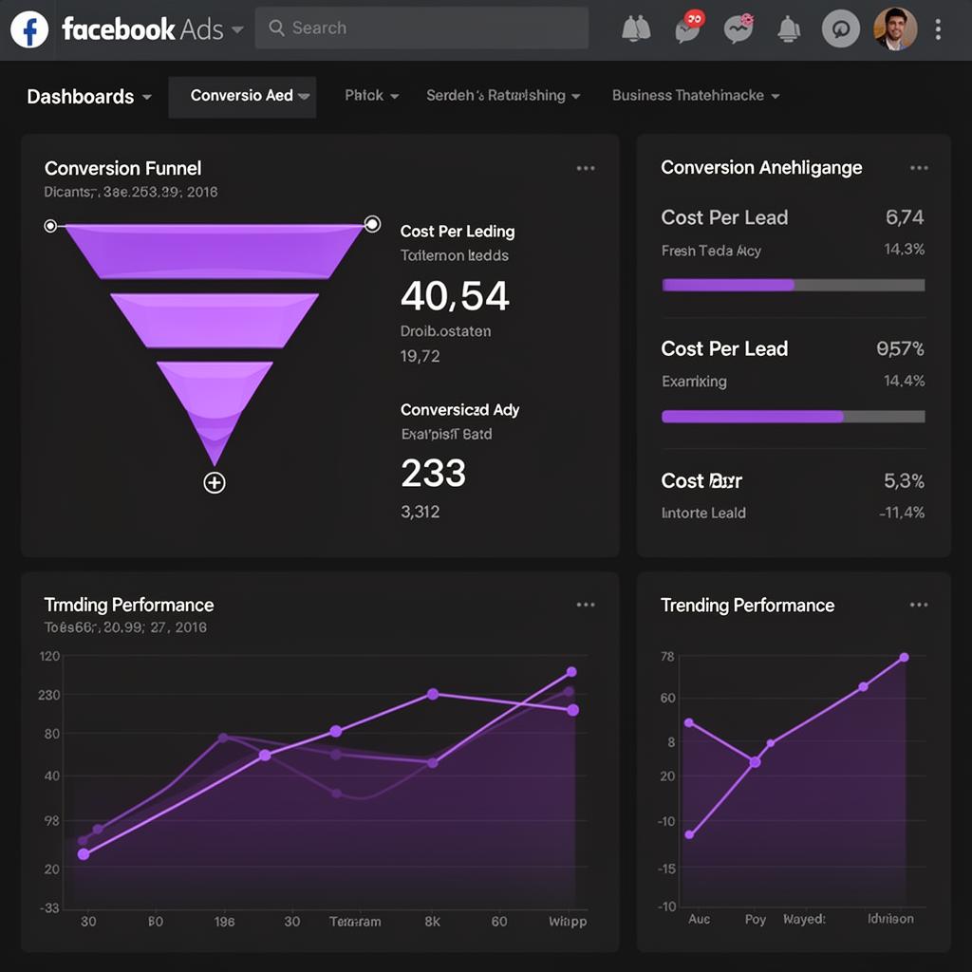Click the Auc x-axis label

coord(699,919)
